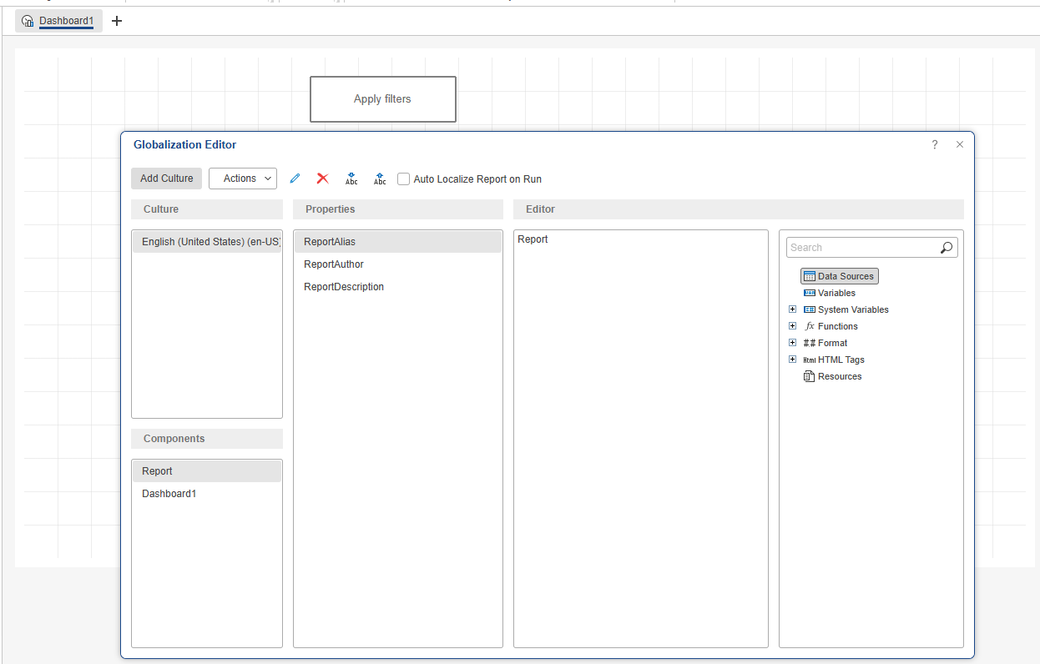The image size is (1040, 664).
Task: Expand the Functions tree node
Action: pyautogui.click(x=792, y=326)
